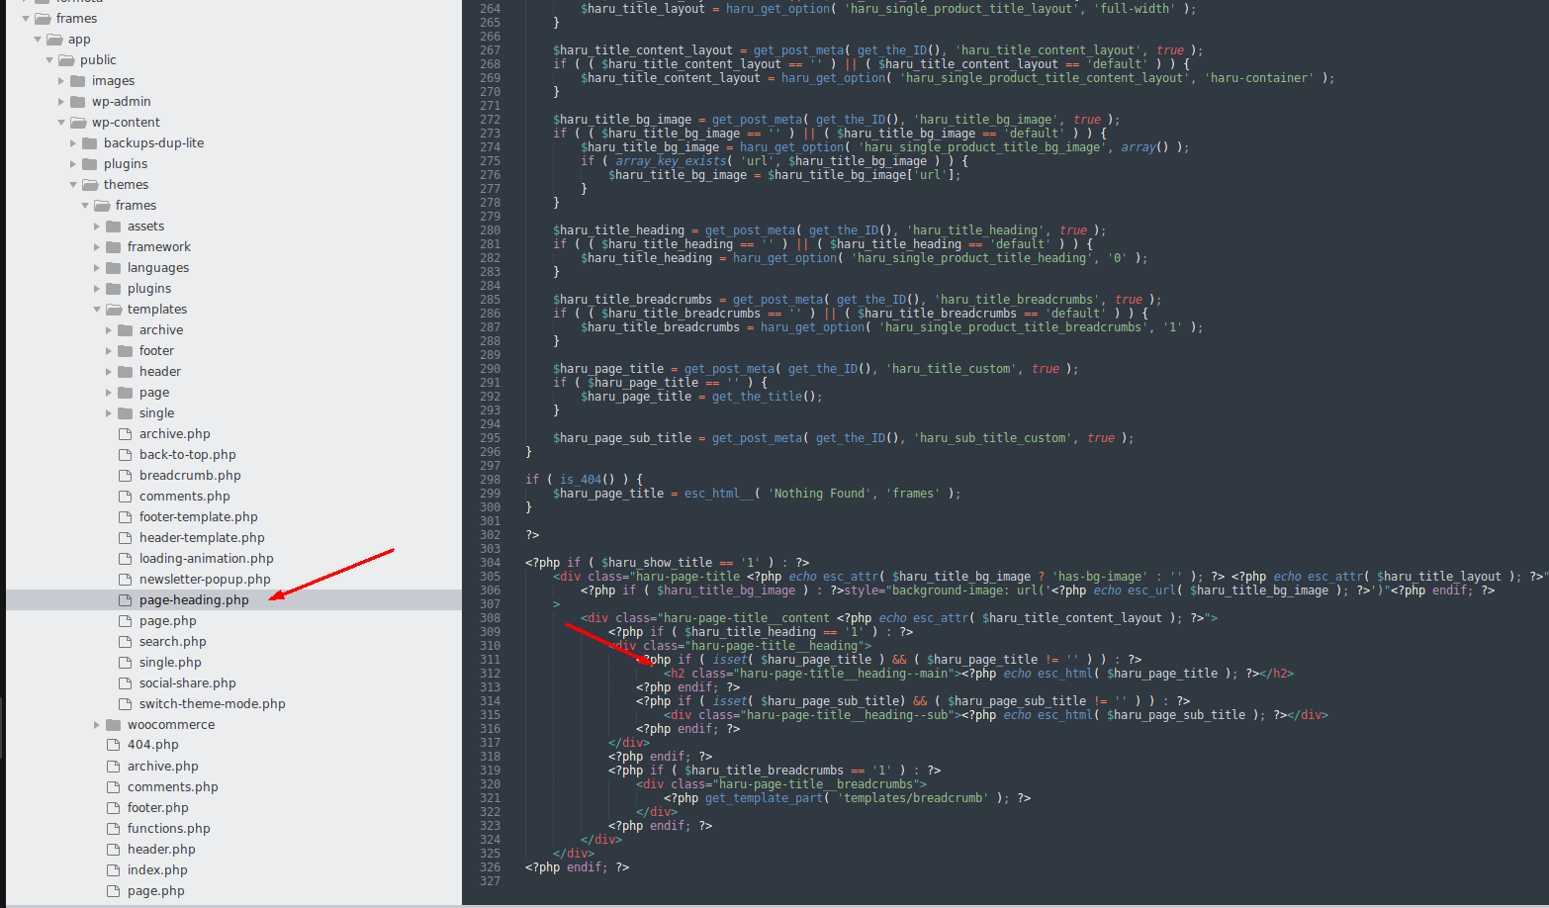Viewport: 1549px width, 908px height.
Task: Click 'Nothing Found' string in code
Action: [817, 494]
